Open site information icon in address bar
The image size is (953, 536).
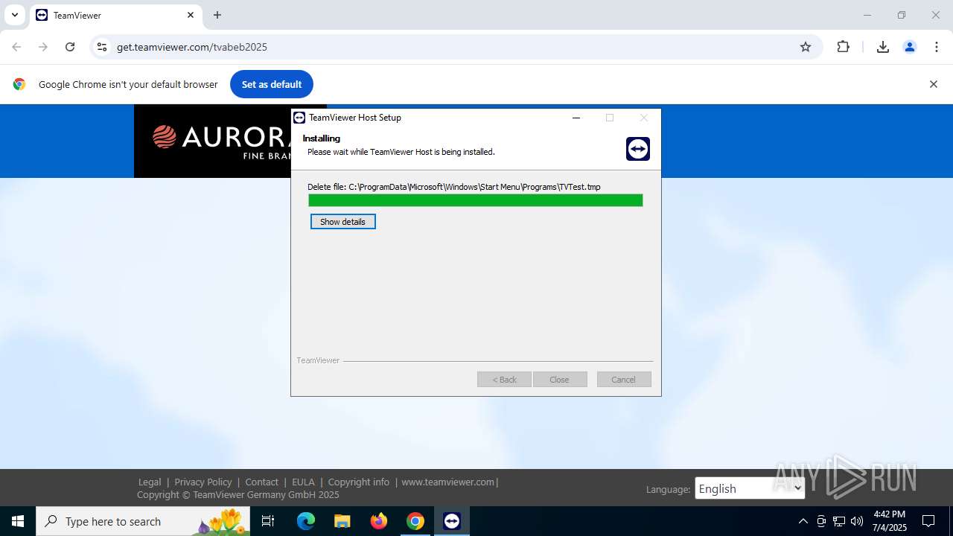(x=102, y=47)
